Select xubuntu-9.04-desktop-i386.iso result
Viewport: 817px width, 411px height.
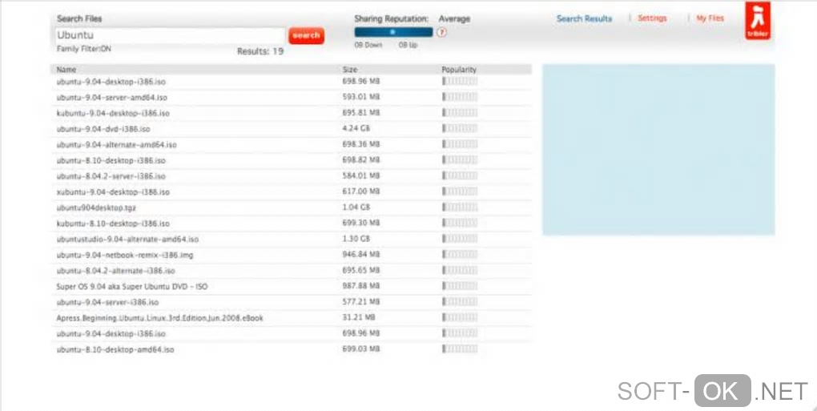tap(291, 191)
